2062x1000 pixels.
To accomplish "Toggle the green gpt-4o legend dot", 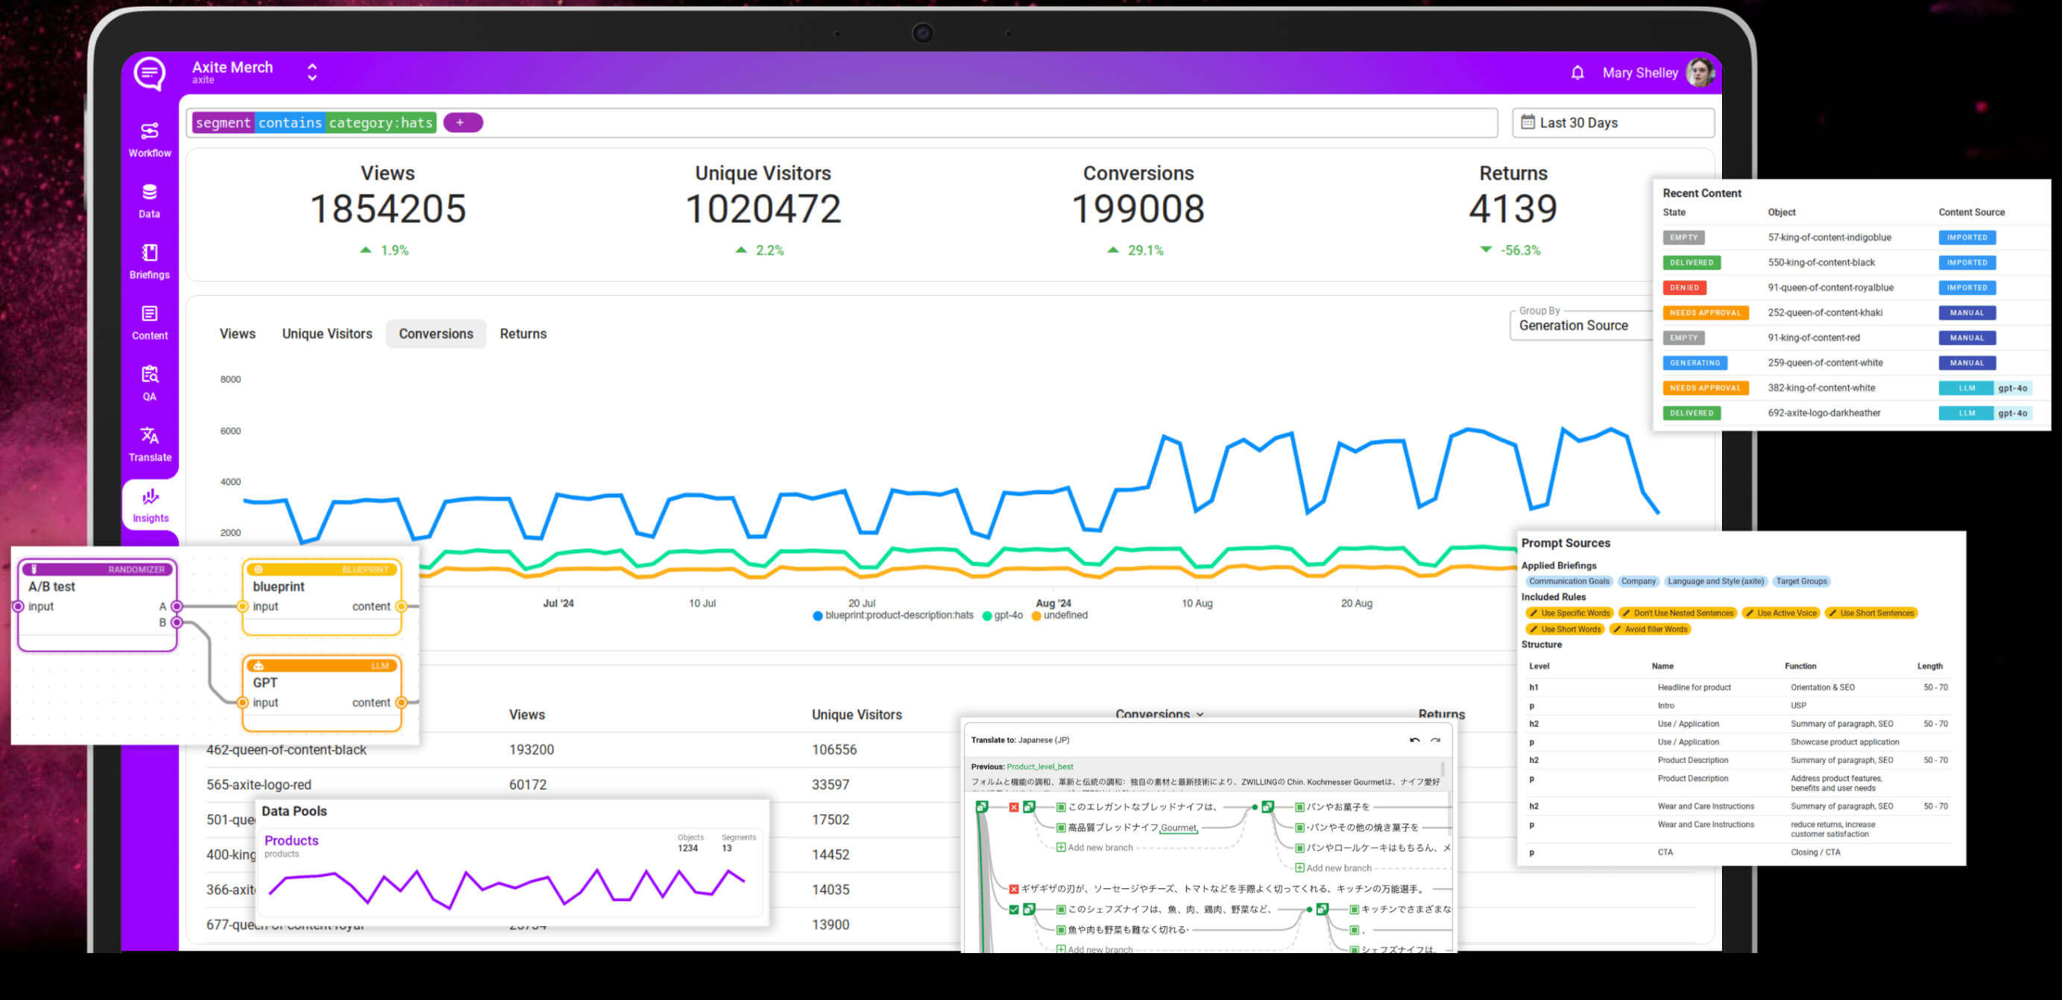I will point(987,616).
